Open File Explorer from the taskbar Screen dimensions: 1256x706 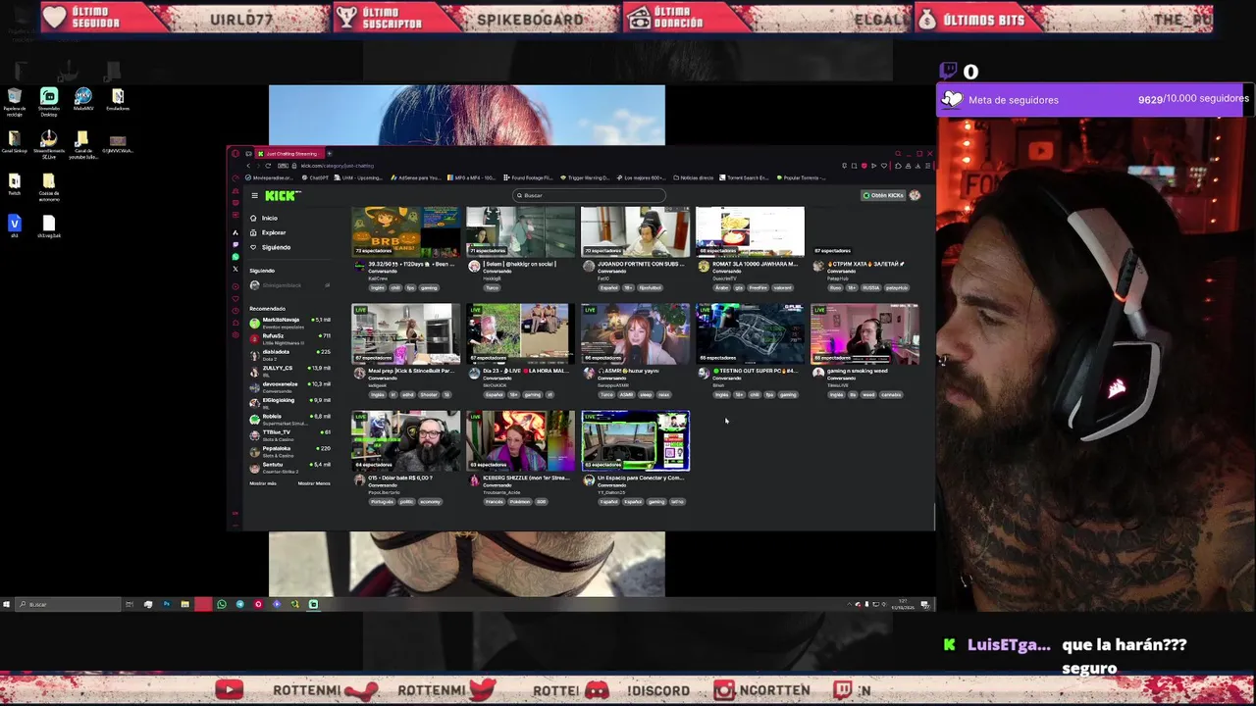[x=184, y=604]
